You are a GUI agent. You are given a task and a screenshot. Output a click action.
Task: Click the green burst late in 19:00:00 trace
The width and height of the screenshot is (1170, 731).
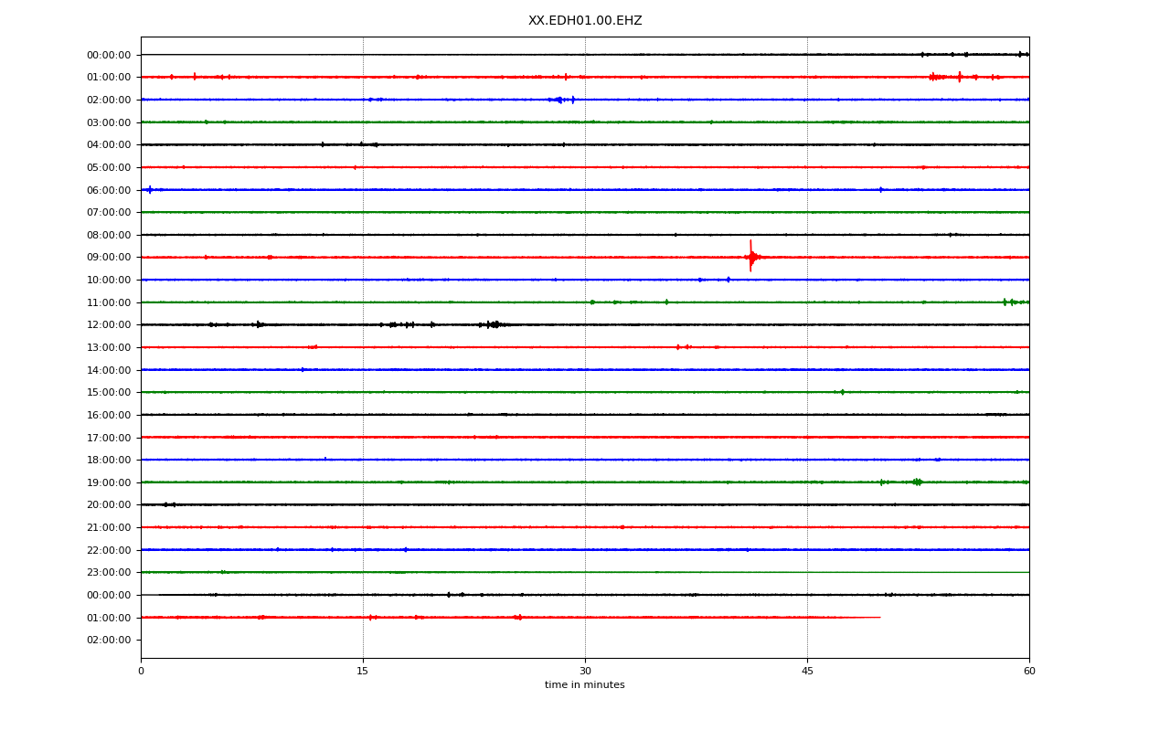pos(916,482)
